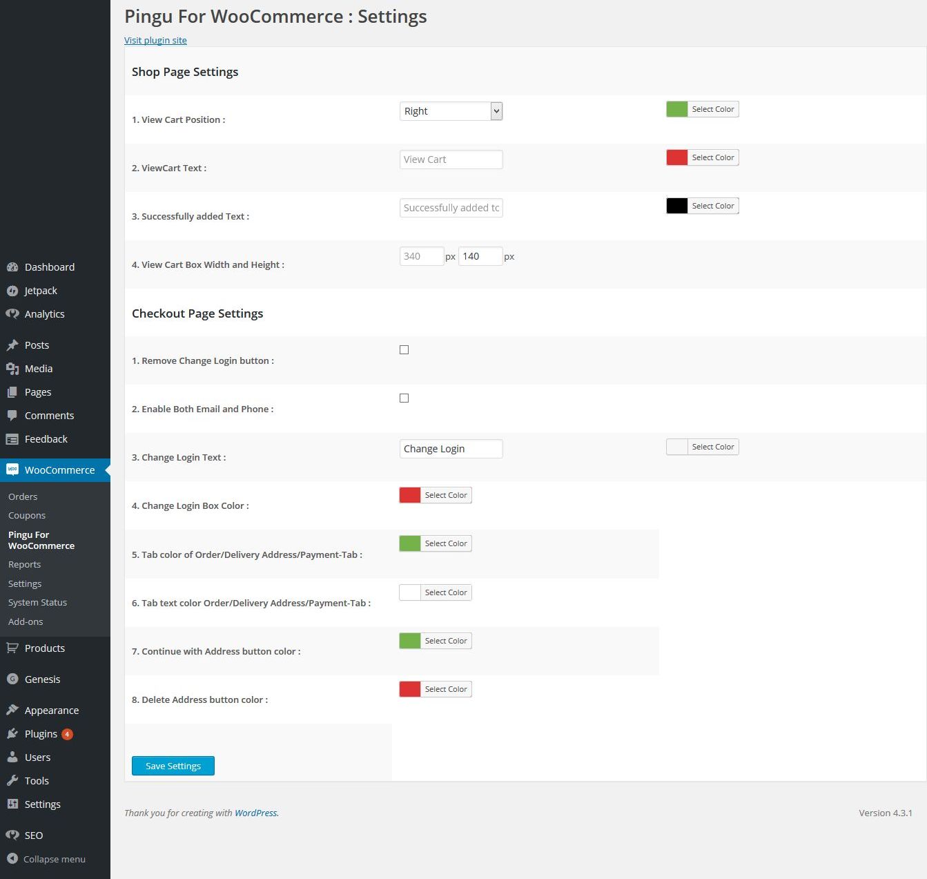Viewport: 927px width, 879px height.
Task: Click red swatch for Change Login Box Color
Action: [410, 495]
